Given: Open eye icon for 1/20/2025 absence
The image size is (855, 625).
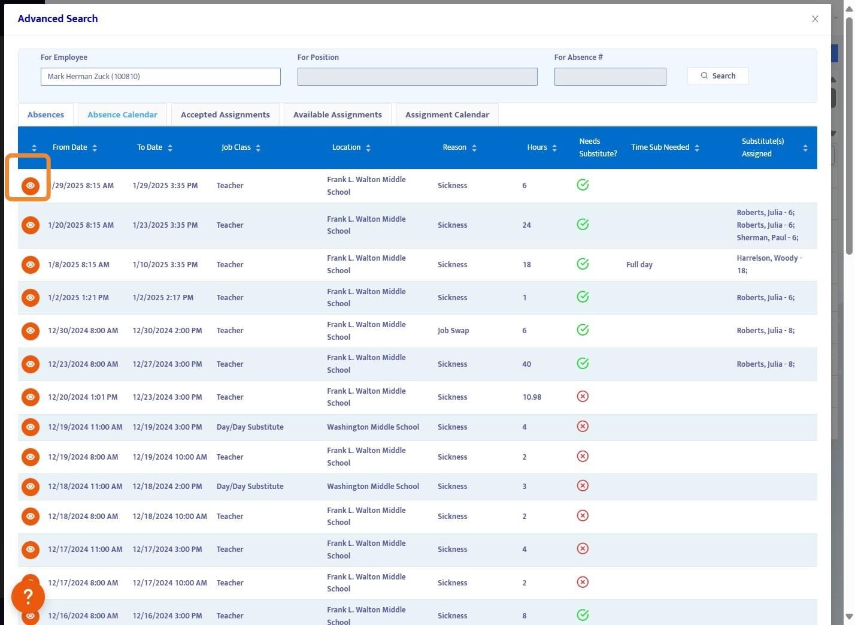Looking at the screenshot, I should tap(30, 225).
